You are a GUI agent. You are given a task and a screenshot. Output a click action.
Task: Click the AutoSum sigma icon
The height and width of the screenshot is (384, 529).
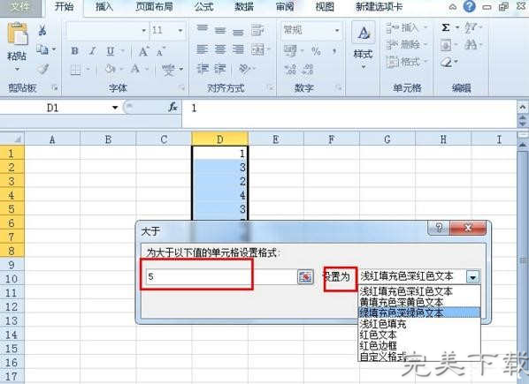(x=446, y=27)
